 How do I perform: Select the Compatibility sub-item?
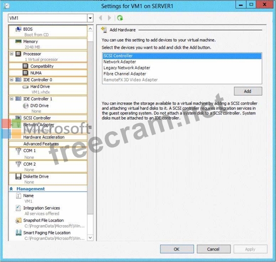[48, 66]
